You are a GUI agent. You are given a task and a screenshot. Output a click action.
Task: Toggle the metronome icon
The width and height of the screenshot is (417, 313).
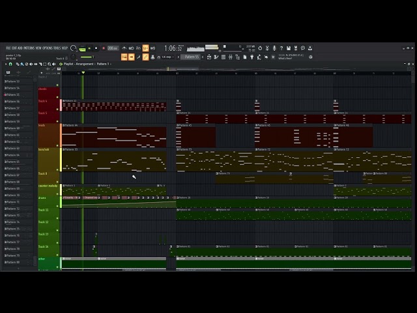click(x=124, y=48)
